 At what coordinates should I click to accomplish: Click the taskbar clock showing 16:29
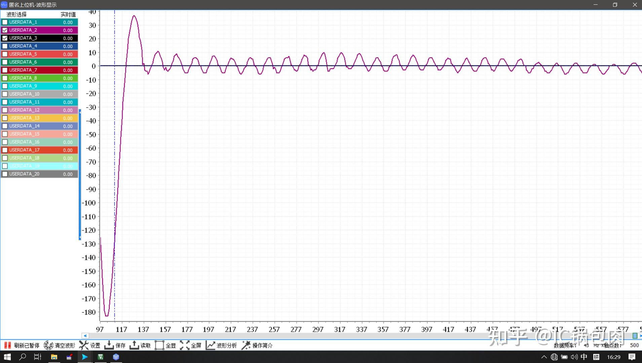(613, 357)
